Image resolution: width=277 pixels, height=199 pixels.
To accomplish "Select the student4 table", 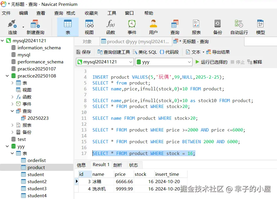I will [x=37, y=196].
